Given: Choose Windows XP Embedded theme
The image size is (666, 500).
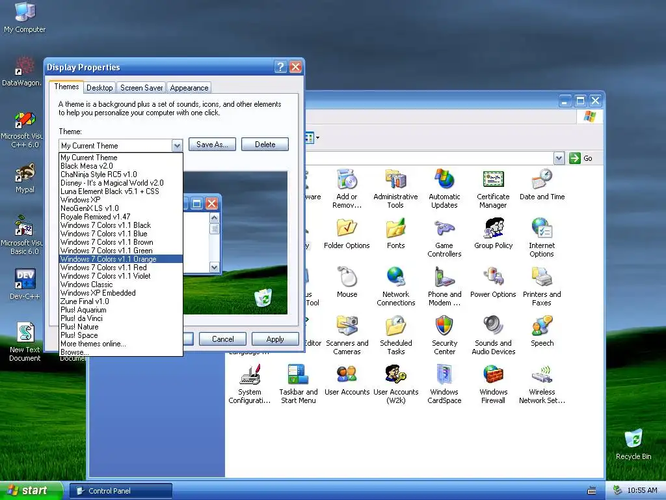Looking at the screenshot, I should click(x=121, y=293).
